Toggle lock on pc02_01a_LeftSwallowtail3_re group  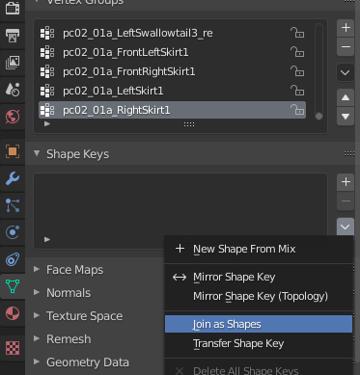pyautogui.click(x=297, y=33)
